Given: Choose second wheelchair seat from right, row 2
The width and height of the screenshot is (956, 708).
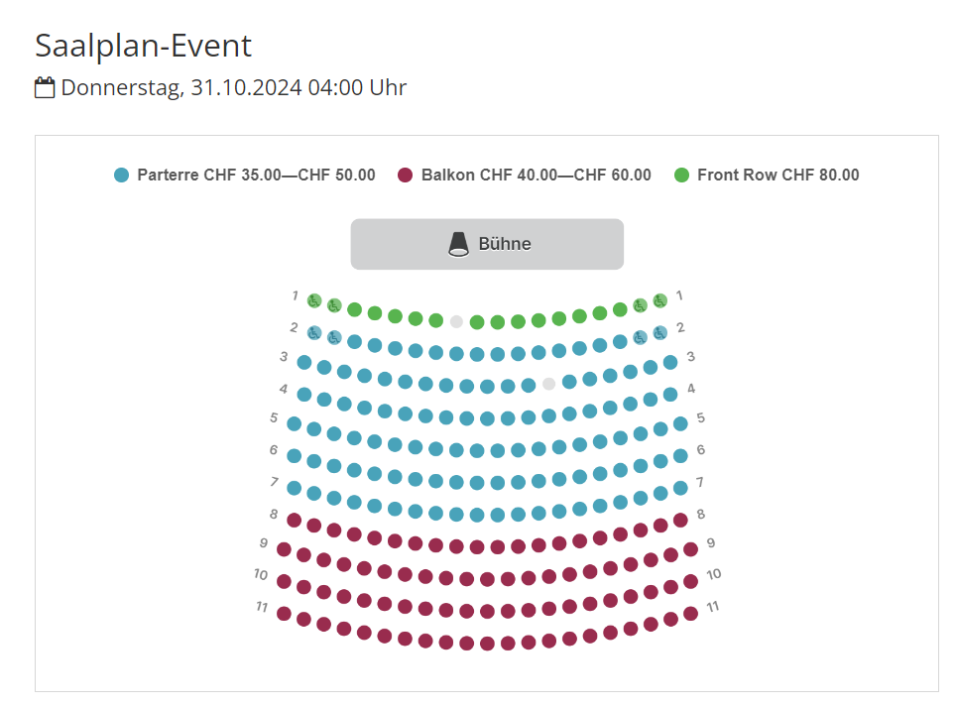Looking at the screenshot, I should point(640,337).
